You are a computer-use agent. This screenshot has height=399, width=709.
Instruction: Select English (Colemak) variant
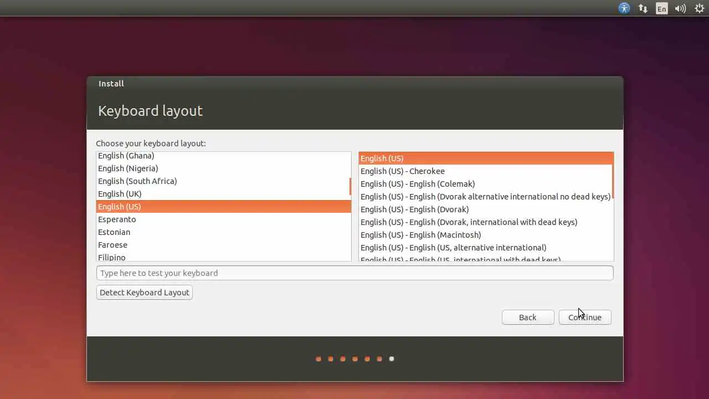click(485, 184)
